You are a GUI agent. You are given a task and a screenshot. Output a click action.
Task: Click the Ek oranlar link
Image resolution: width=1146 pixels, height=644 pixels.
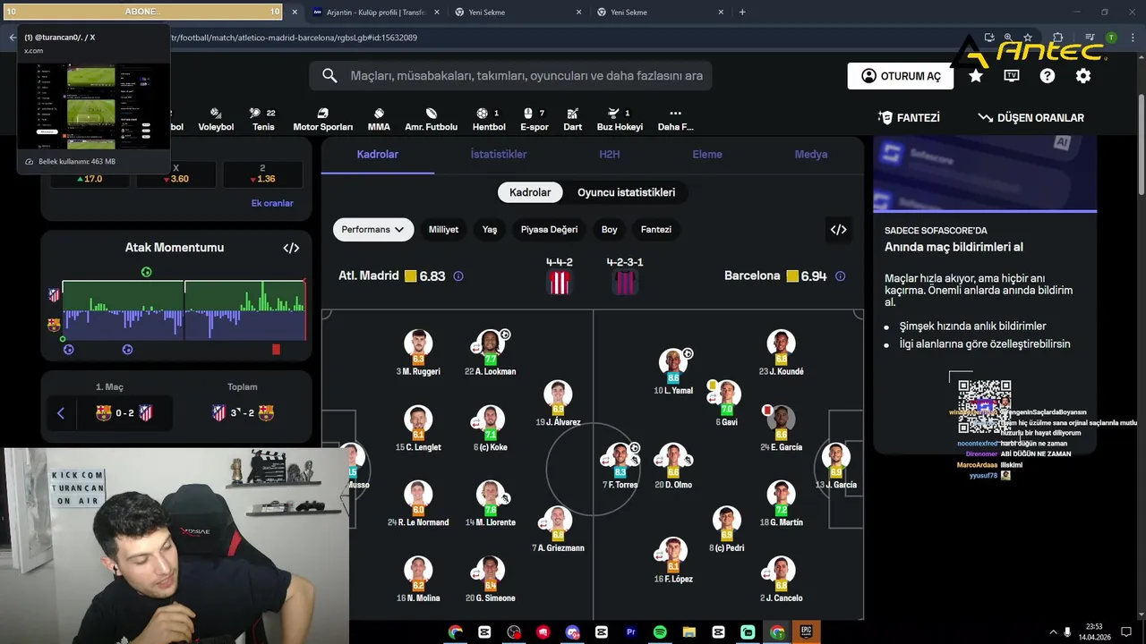click(272, 203)
